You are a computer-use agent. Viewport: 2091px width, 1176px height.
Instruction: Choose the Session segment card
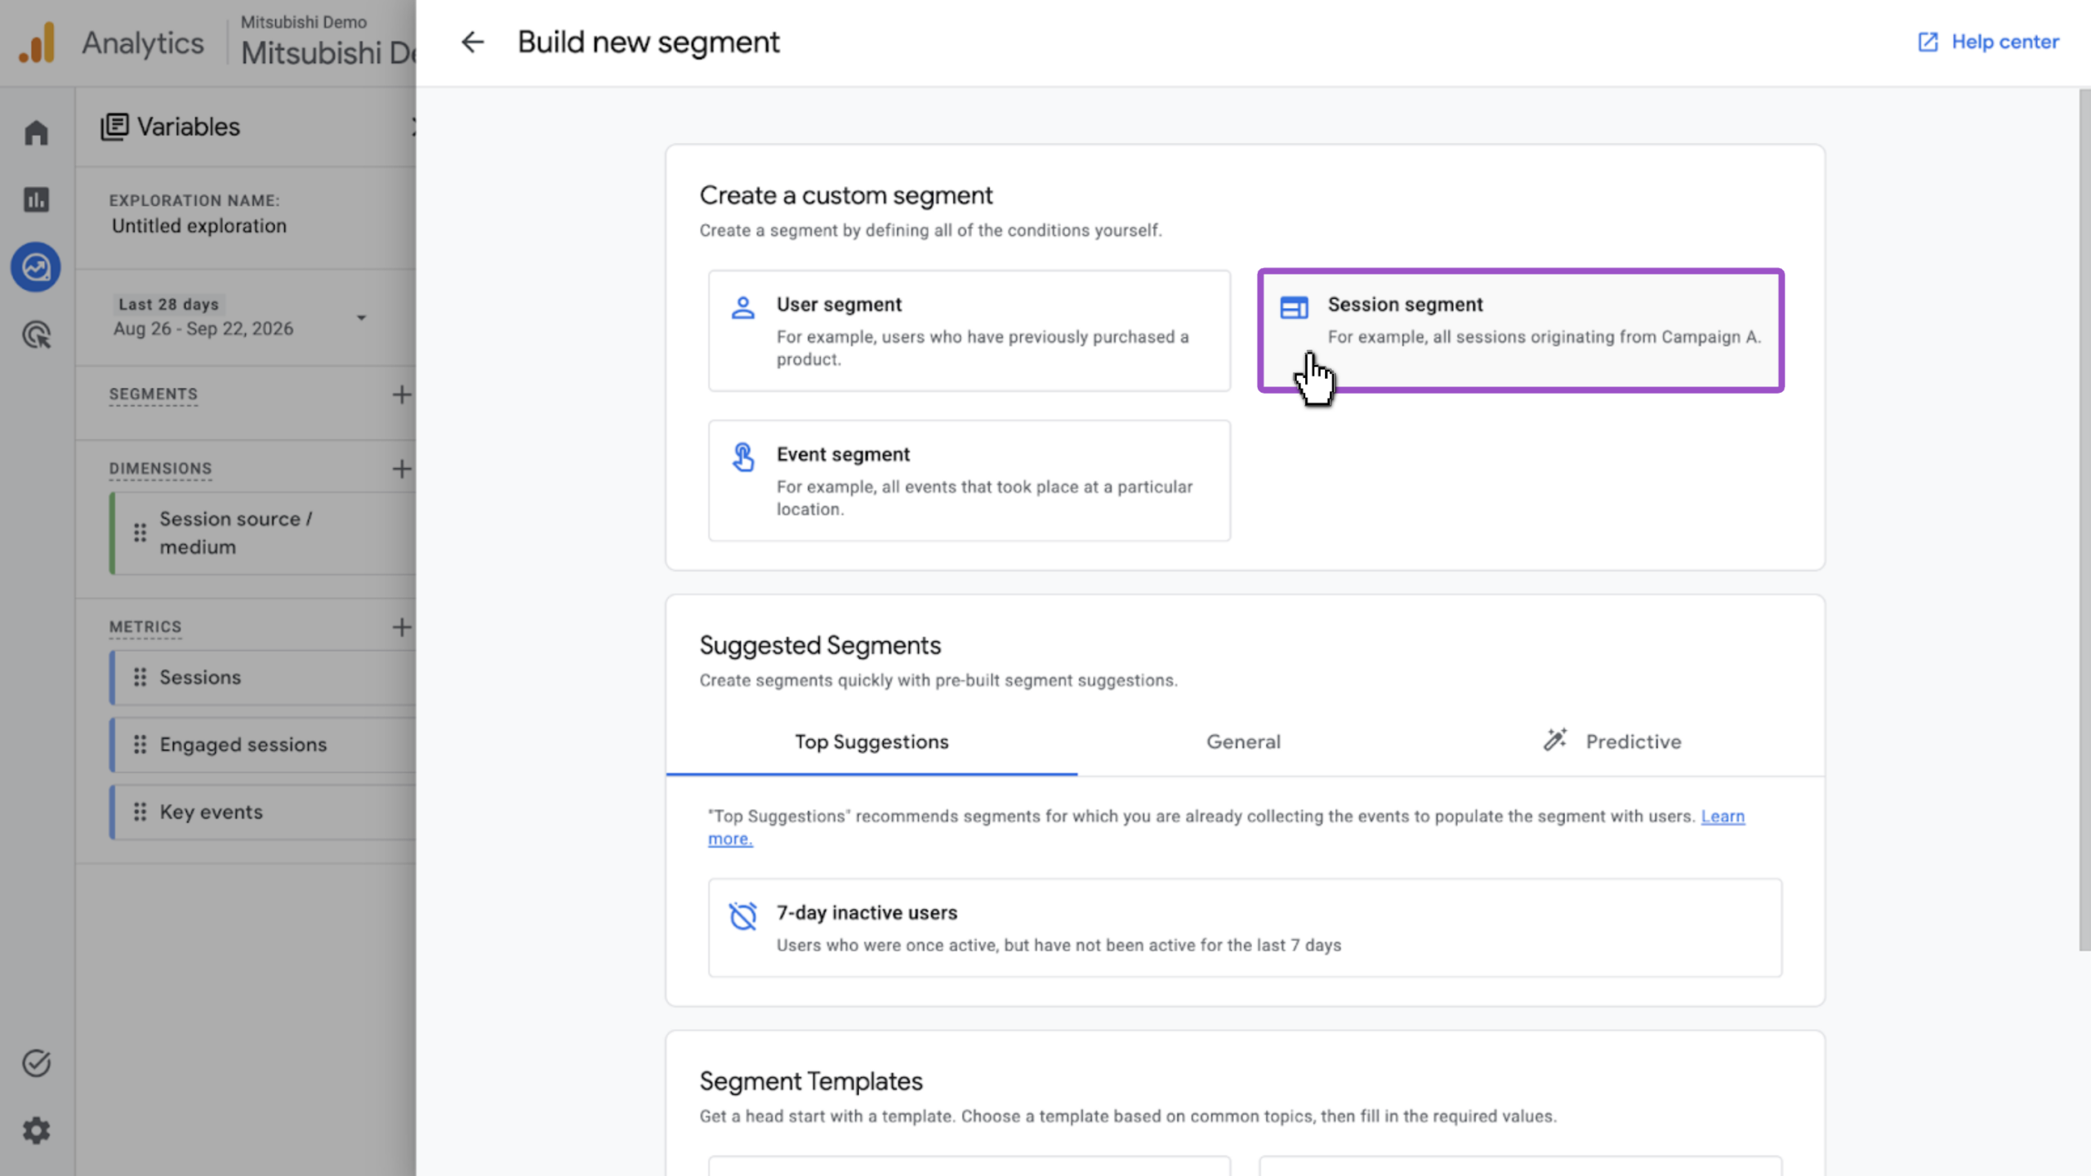(1520, 331)
